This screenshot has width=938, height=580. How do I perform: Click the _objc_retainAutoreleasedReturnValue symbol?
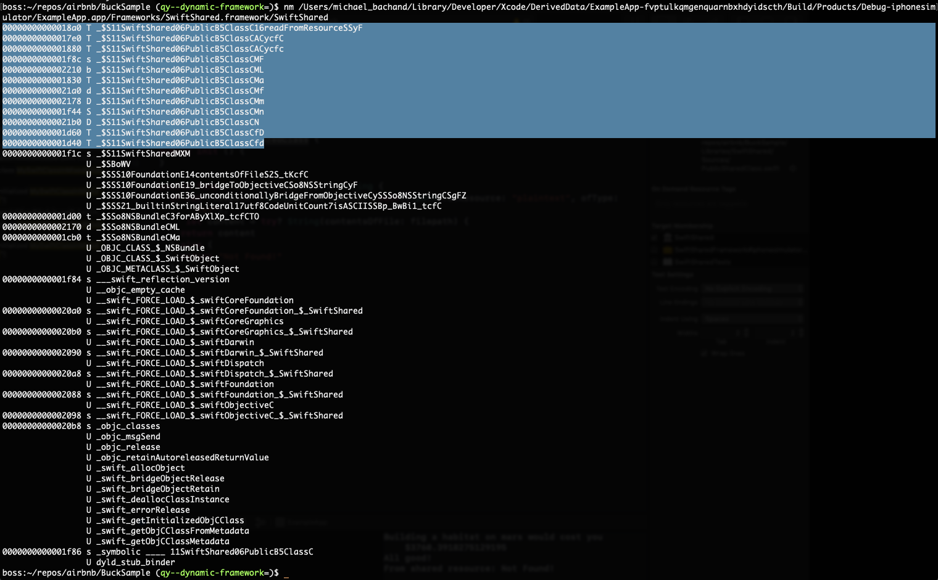click(x=183, y=457)
